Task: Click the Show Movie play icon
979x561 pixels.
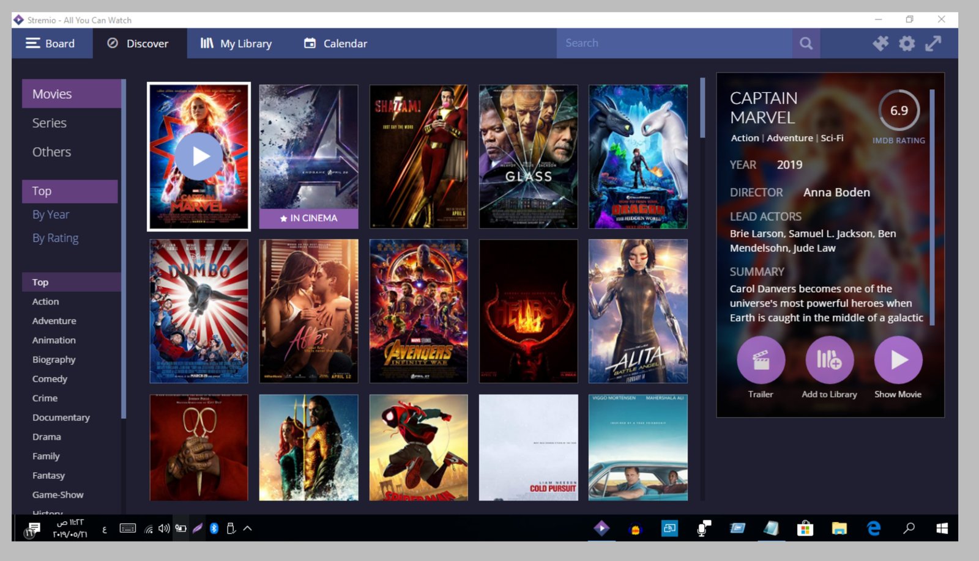Action: [x=898, y=360]
